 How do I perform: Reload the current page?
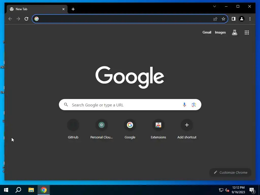pyautogui.click(x=26, y=19)
